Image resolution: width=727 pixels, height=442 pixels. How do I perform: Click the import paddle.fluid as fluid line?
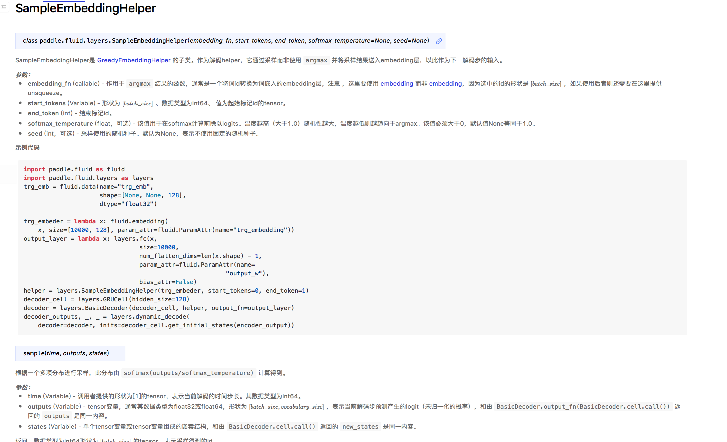tap(74, 169)
